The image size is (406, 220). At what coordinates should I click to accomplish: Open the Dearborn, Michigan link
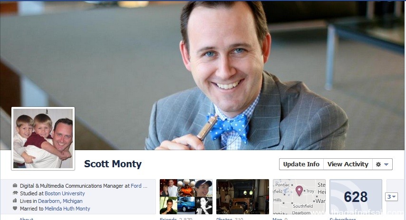pos(60,201)
